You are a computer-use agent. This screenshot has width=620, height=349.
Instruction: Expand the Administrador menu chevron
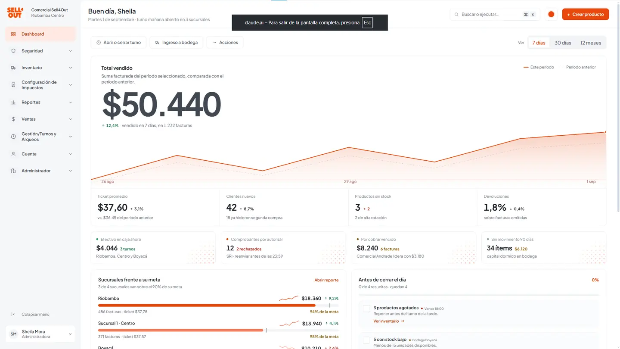tap(71, 171)
